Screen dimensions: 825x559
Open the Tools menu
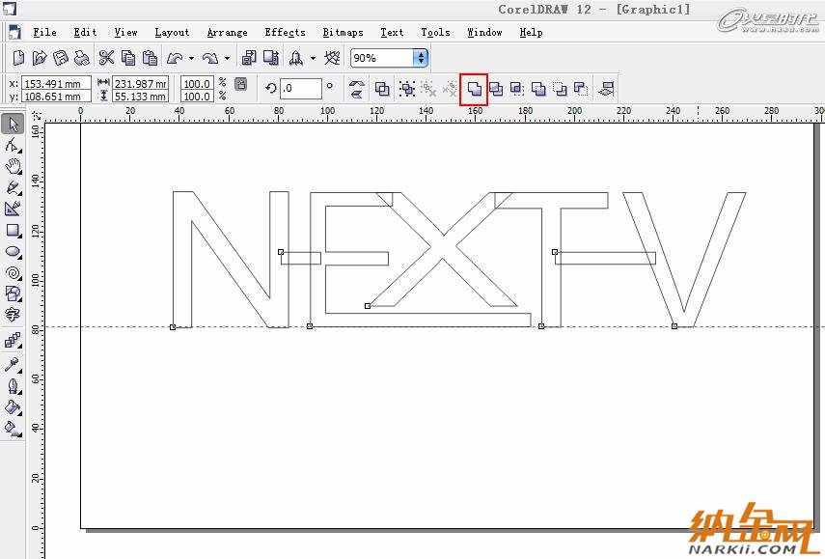pyautogui.click(x=435, y=33)
